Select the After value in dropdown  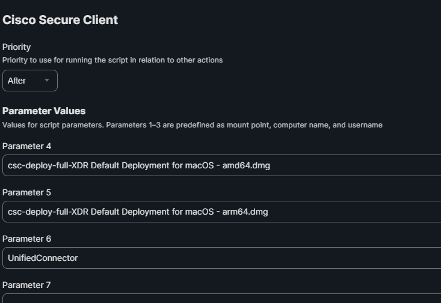17,81
